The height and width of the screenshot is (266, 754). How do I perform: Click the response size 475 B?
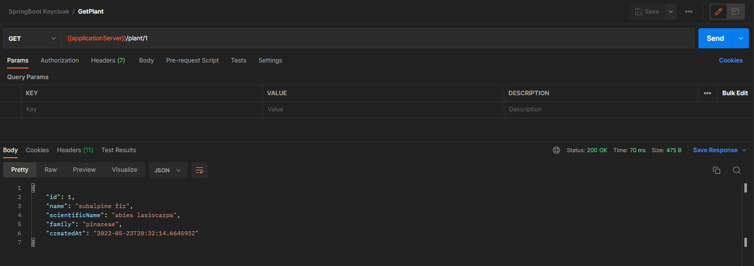pyautogui.click(x=673, y=150)
